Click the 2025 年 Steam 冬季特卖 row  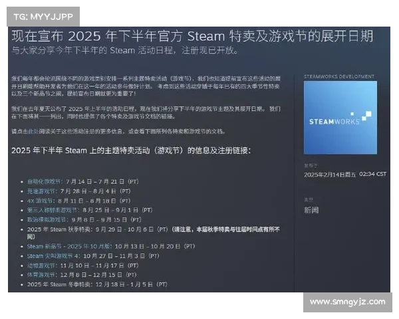[97, 284]
